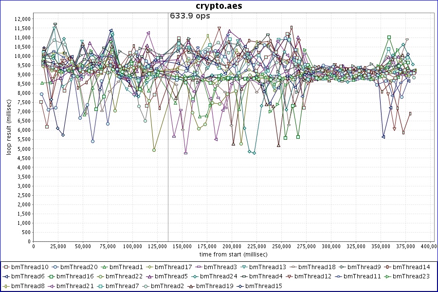Click the bmThread11 legend entry text

(362, 276)
